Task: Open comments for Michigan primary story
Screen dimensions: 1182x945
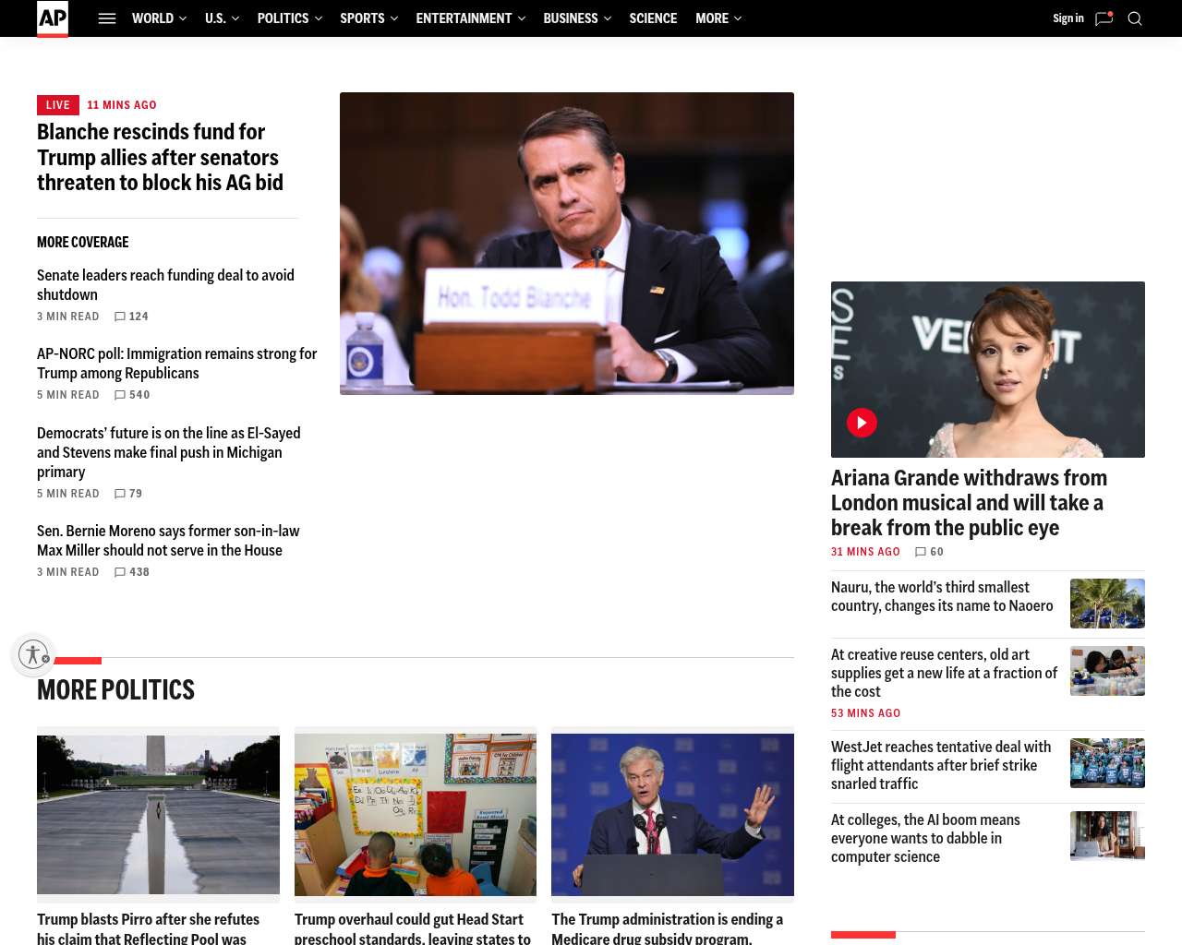Action: 128,494
